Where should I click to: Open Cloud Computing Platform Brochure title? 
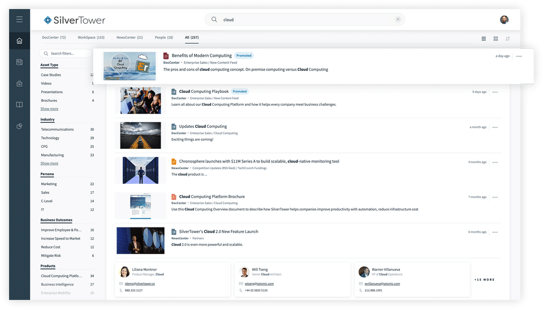click(x=212, y=196)
